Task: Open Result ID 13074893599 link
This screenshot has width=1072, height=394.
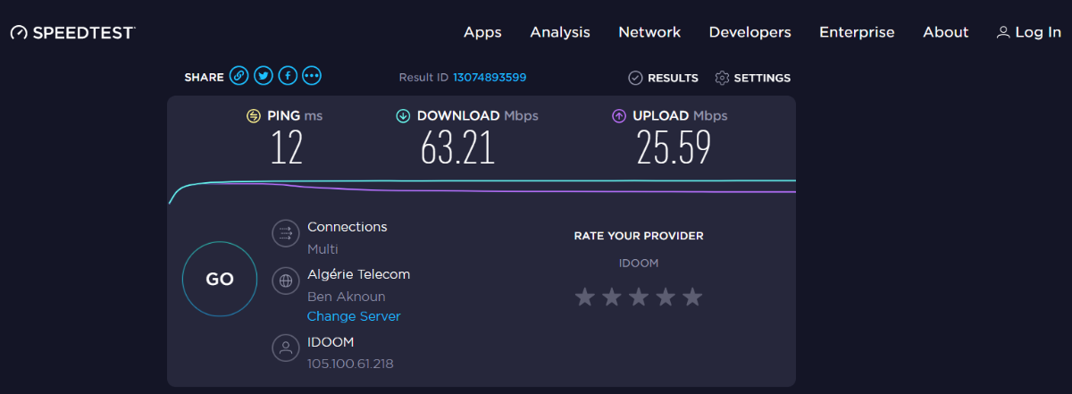Action: 490,78
